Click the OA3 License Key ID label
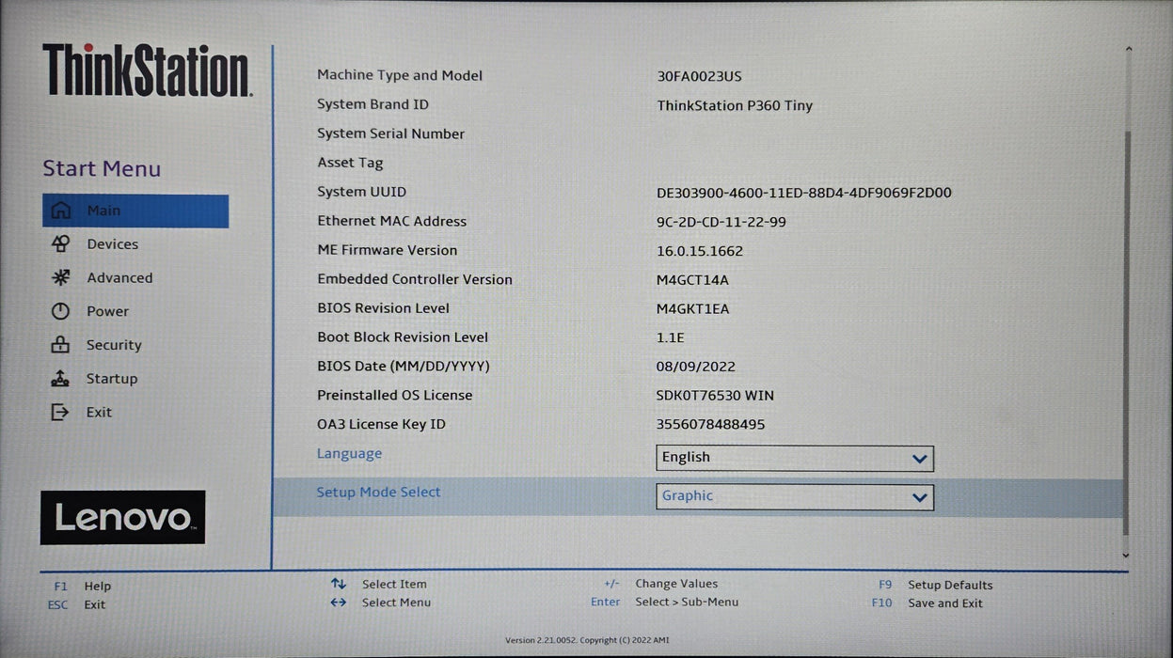The image size is (1173, 658). point(381,424)
